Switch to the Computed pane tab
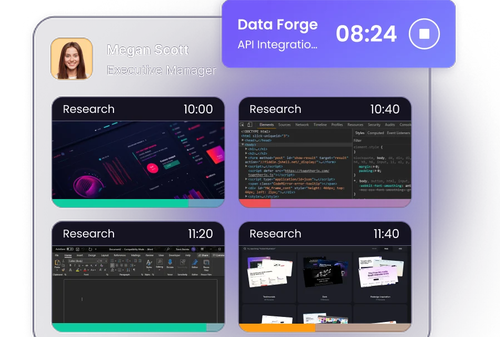 click(x=375, y=133)
